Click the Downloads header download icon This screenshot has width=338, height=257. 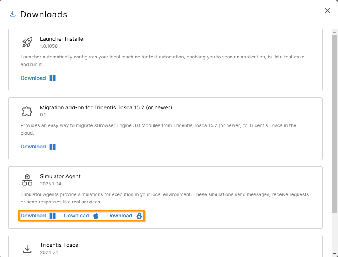point(13,14)
